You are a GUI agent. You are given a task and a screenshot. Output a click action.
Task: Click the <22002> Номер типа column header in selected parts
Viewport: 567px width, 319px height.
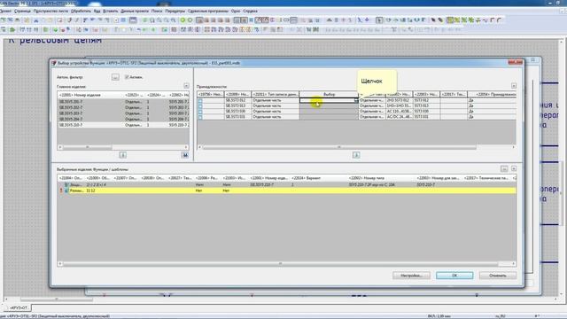click(380, 178)
